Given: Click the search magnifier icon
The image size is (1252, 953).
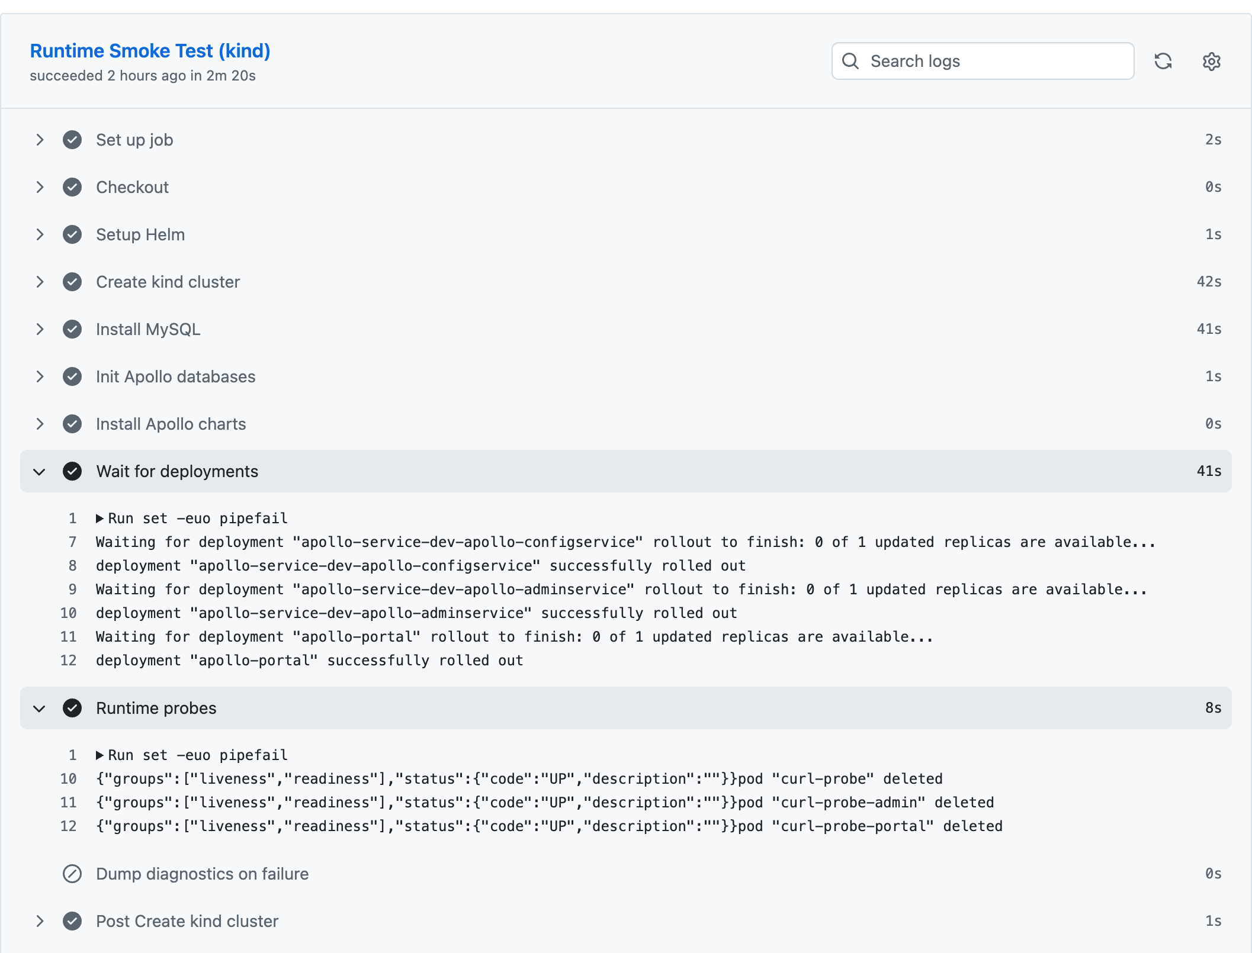Looking at the screenshot, I should point(850,61).
